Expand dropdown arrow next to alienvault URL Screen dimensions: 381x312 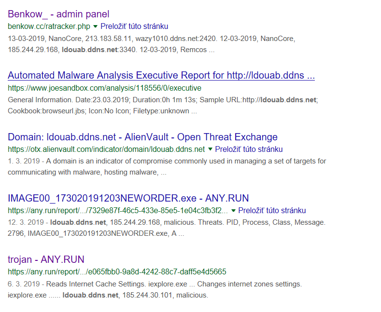210,149
